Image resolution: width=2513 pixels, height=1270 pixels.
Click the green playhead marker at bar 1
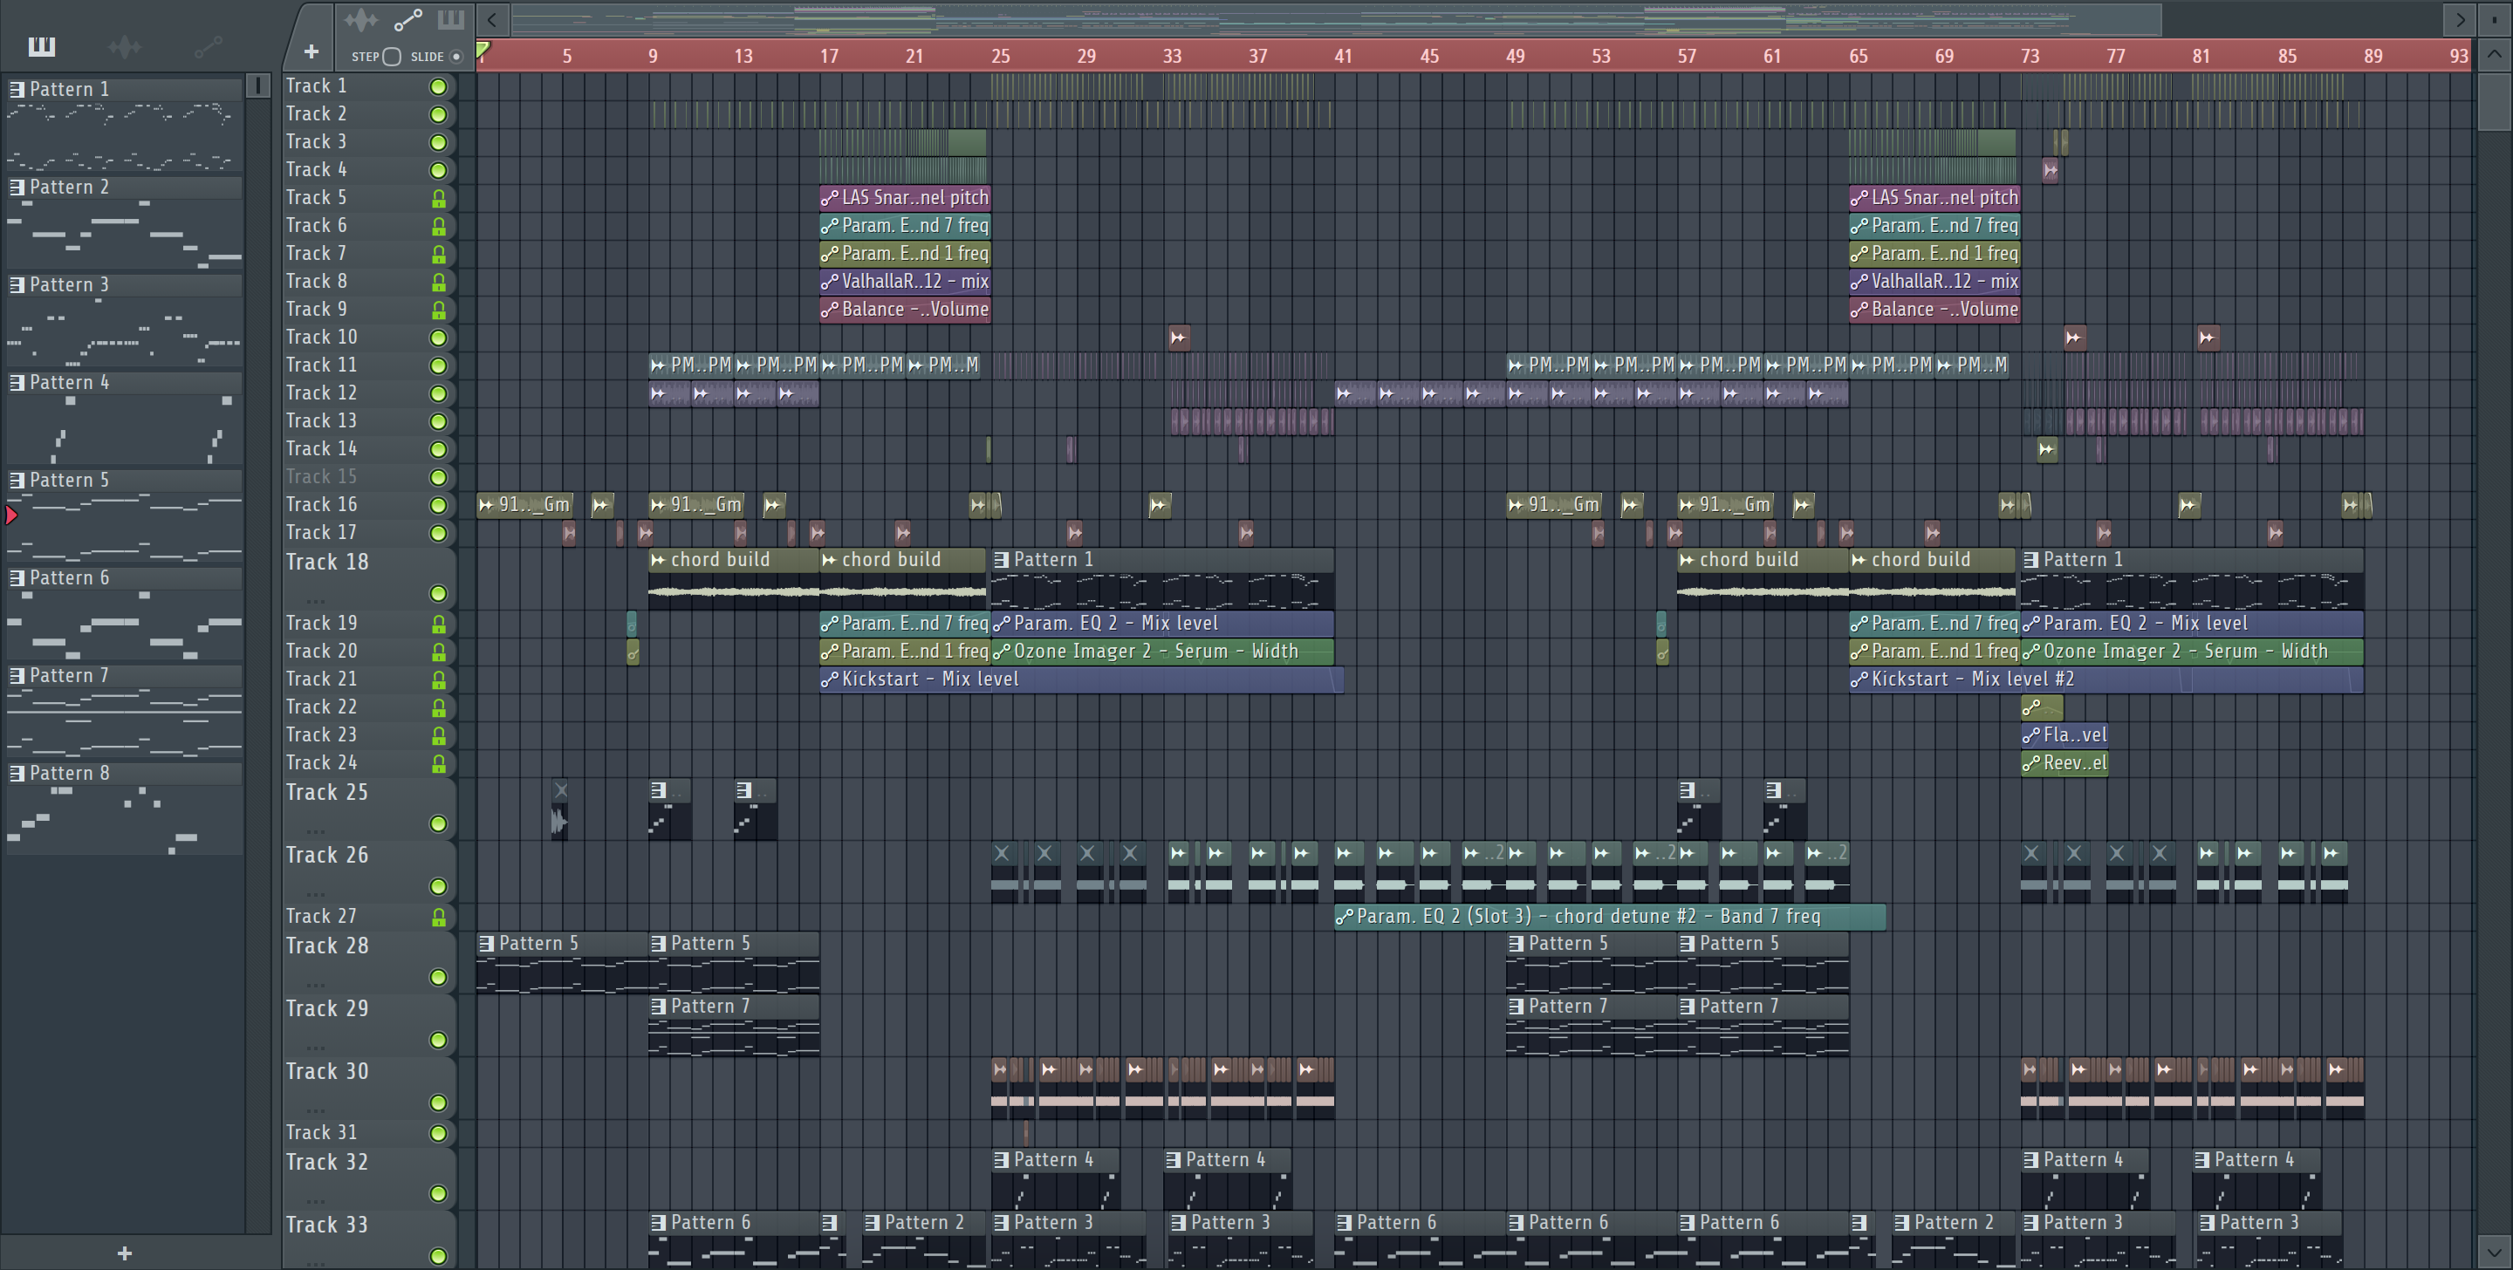pos(483,50)
